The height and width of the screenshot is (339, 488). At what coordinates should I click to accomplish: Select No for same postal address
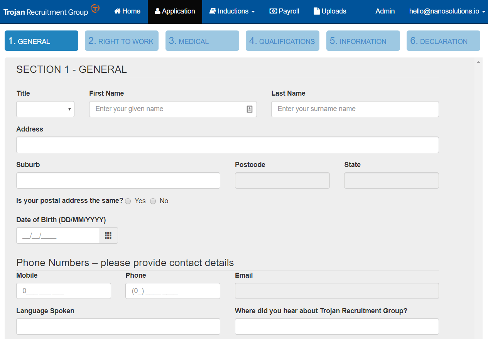[153, 201]
